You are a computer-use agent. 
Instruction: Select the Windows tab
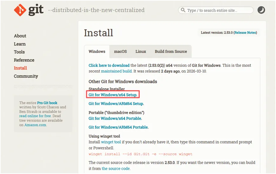(x=97, y=51)
